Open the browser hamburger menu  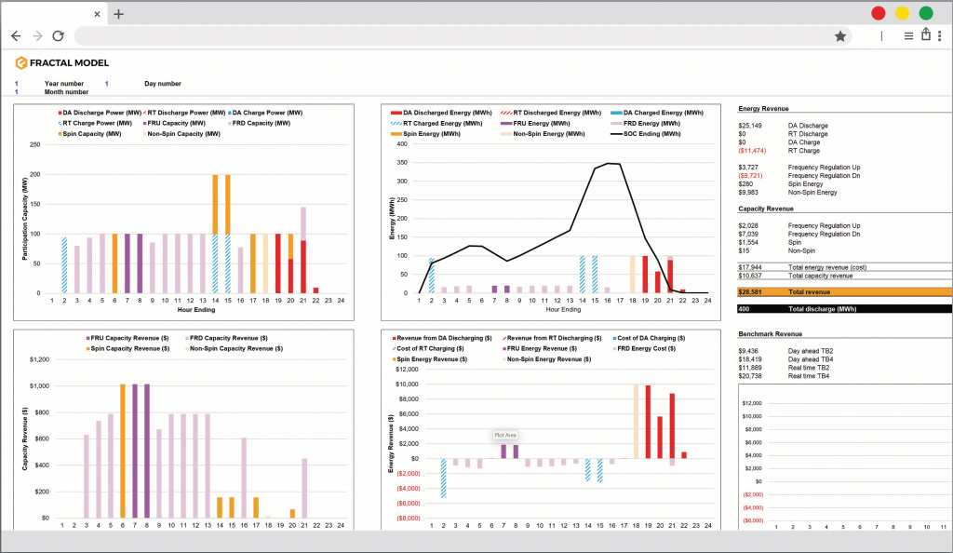pyautogui.click(x=908, y=35)
